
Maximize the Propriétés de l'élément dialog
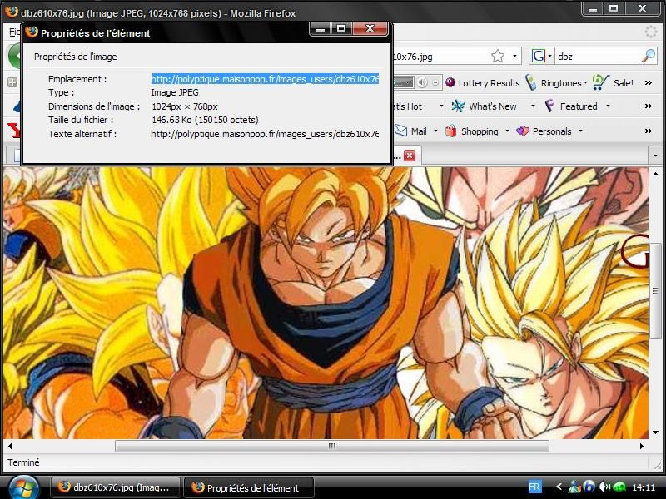click(x=341, y=29)
